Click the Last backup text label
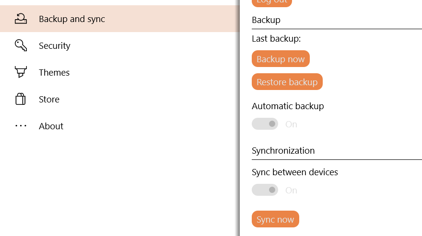 tap(276, 39)
